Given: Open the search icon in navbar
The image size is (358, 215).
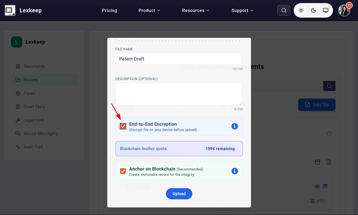Looking at the screenshot, I should coord(284,10).
